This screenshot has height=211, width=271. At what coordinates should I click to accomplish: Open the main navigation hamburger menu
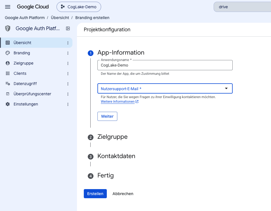click(x=8, y=7)
